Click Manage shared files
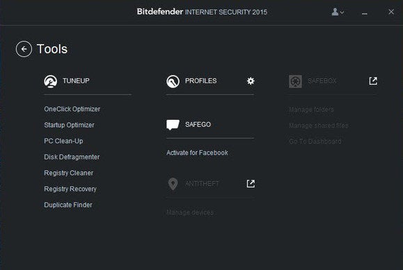The image size is (403, 270). click(x=319, y=126)
